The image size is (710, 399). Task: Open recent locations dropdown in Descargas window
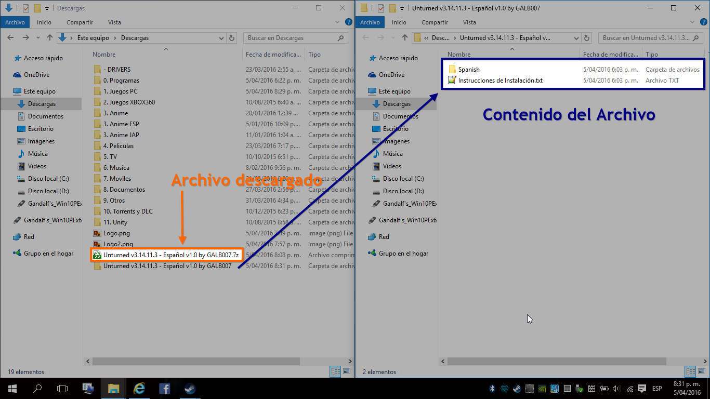tap(38, 38)
